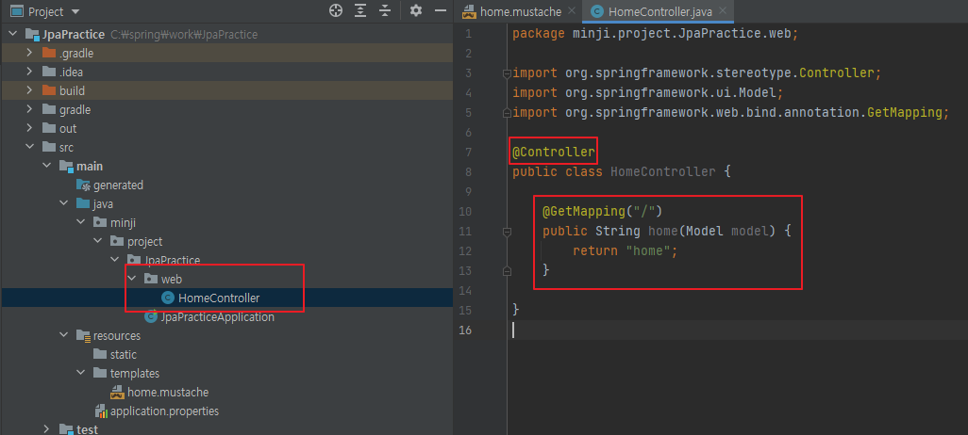Expand the .gradle folder arrow
968x435 pixels.
tap(29, 53)
